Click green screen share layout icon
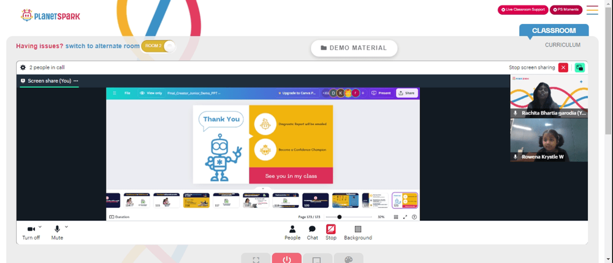The height and width of the screenshot is (263, 613). (580, 67)
